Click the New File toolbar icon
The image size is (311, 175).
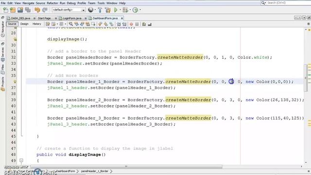5,10
